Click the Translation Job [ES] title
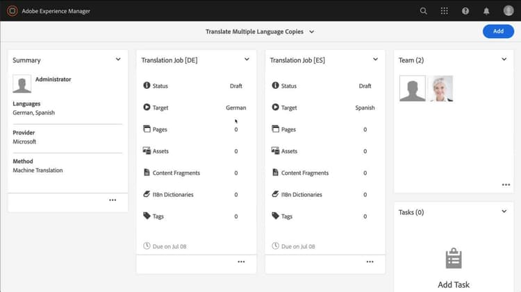Screen dimensions: 521x292 click(x=297, y=60)
